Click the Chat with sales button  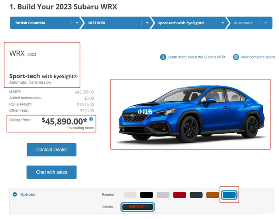(x=51, y=172)
